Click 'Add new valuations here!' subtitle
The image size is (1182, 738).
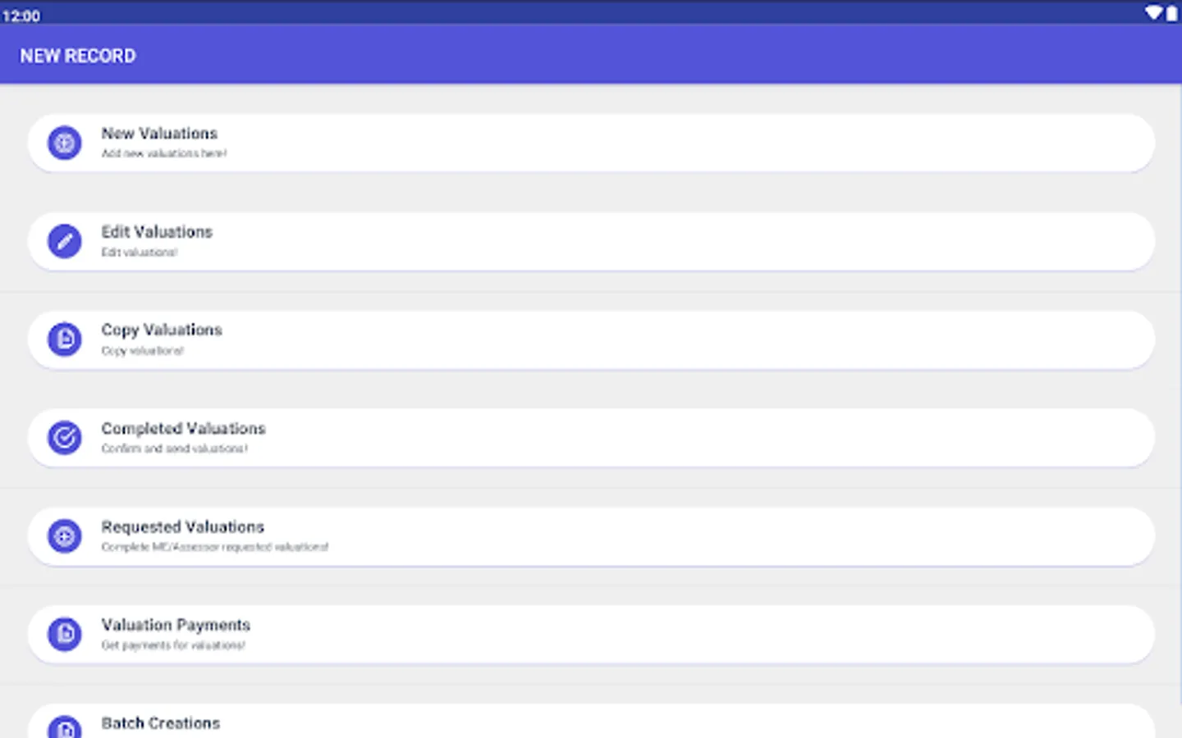coord(164,153)
